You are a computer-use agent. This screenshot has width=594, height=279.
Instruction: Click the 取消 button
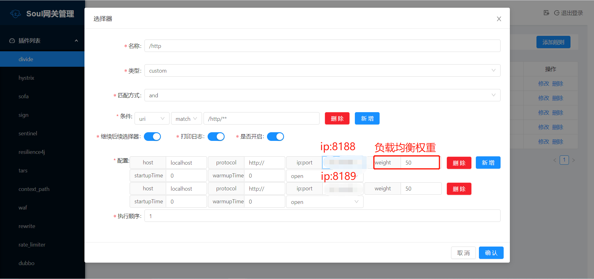(x=463, y=253)
